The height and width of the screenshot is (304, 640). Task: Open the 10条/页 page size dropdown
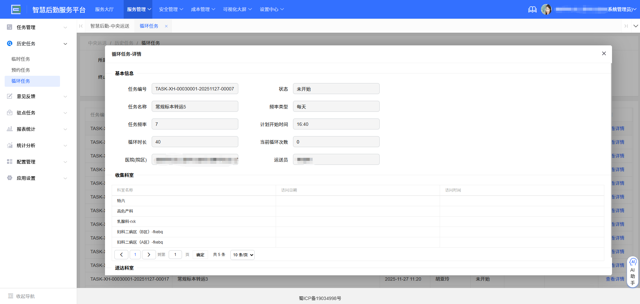242,255
